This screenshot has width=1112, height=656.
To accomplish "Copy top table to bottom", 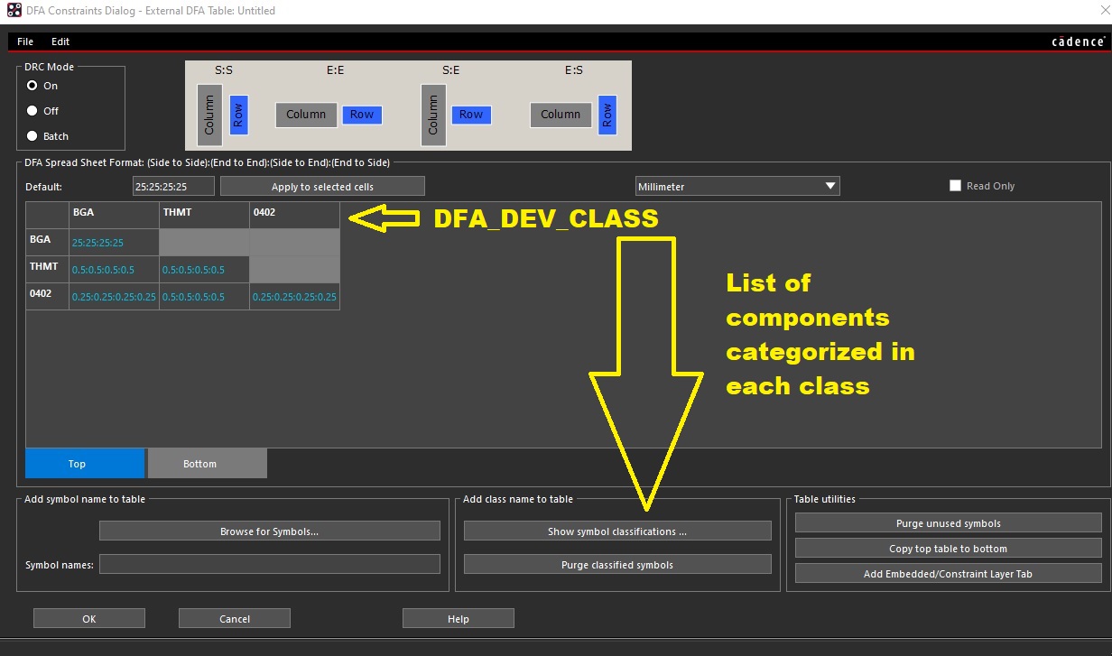I will [948, 549].
